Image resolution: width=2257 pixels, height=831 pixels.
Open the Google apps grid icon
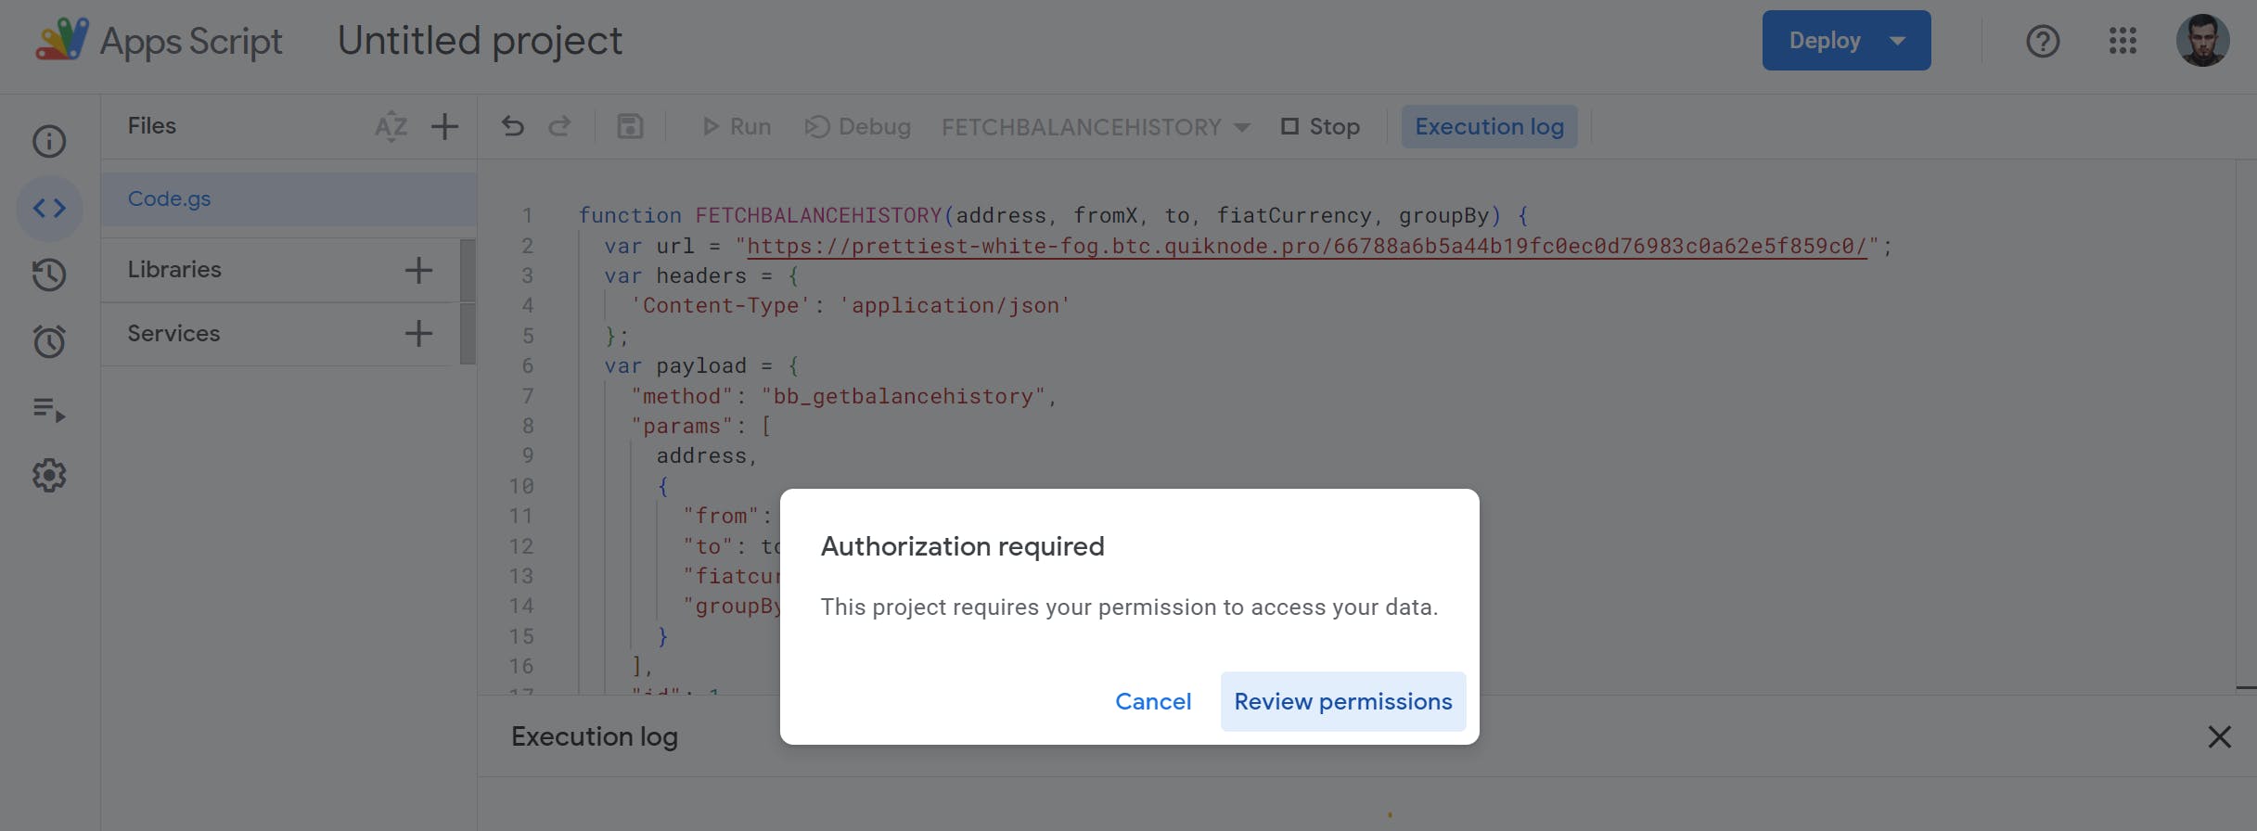tap(2122, 41)
